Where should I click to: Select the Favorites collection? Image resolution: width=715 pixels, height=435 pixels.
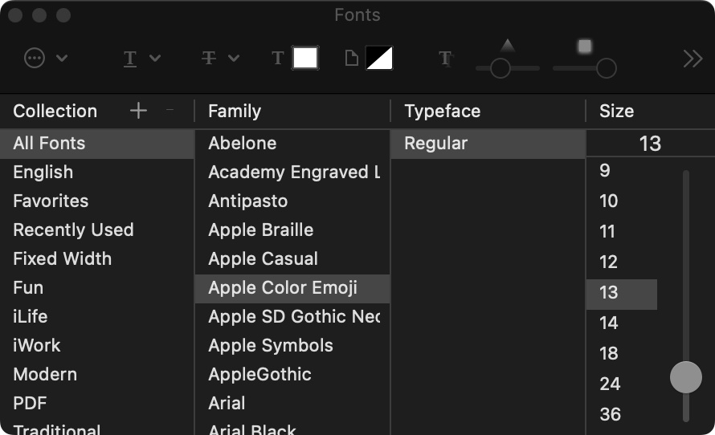pyautogui.click(x=51, y=201)
